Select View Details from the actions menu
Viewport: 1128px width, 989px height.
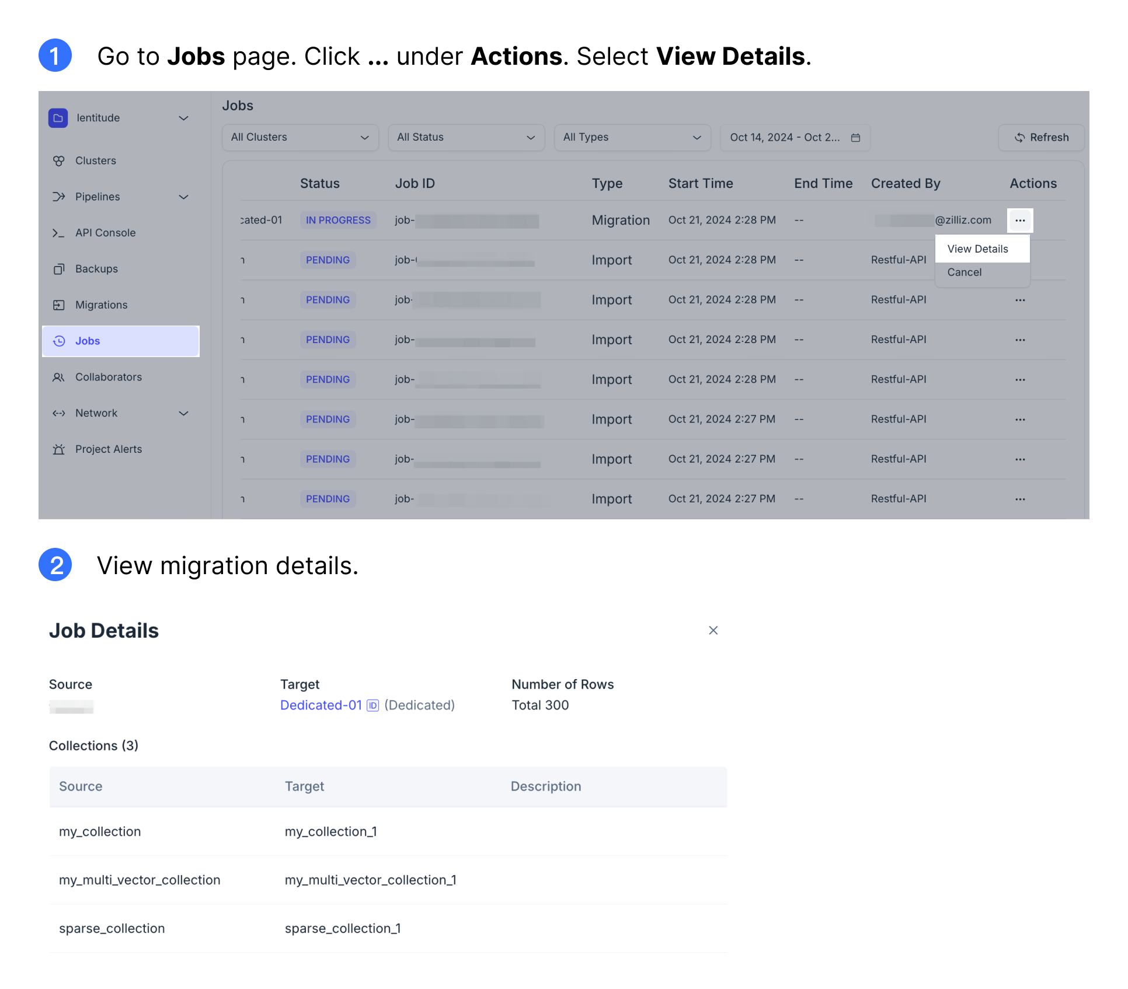point(977,249)
